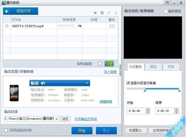Increase the 结束 time with up stepper
This screenshot has width=186, height=137.
point(176,110)
